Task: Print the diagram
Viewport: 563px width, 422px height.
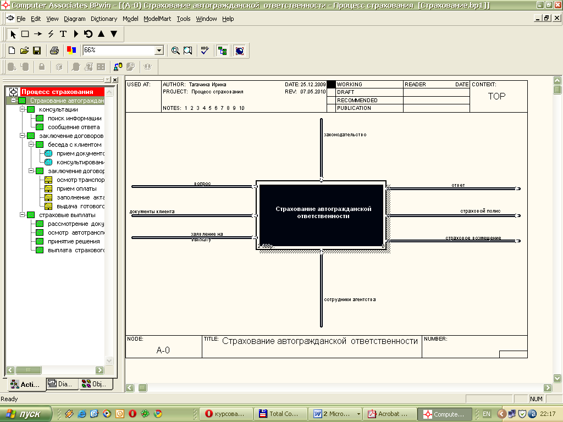Action: pyautogui.click(x=54, y=51)
